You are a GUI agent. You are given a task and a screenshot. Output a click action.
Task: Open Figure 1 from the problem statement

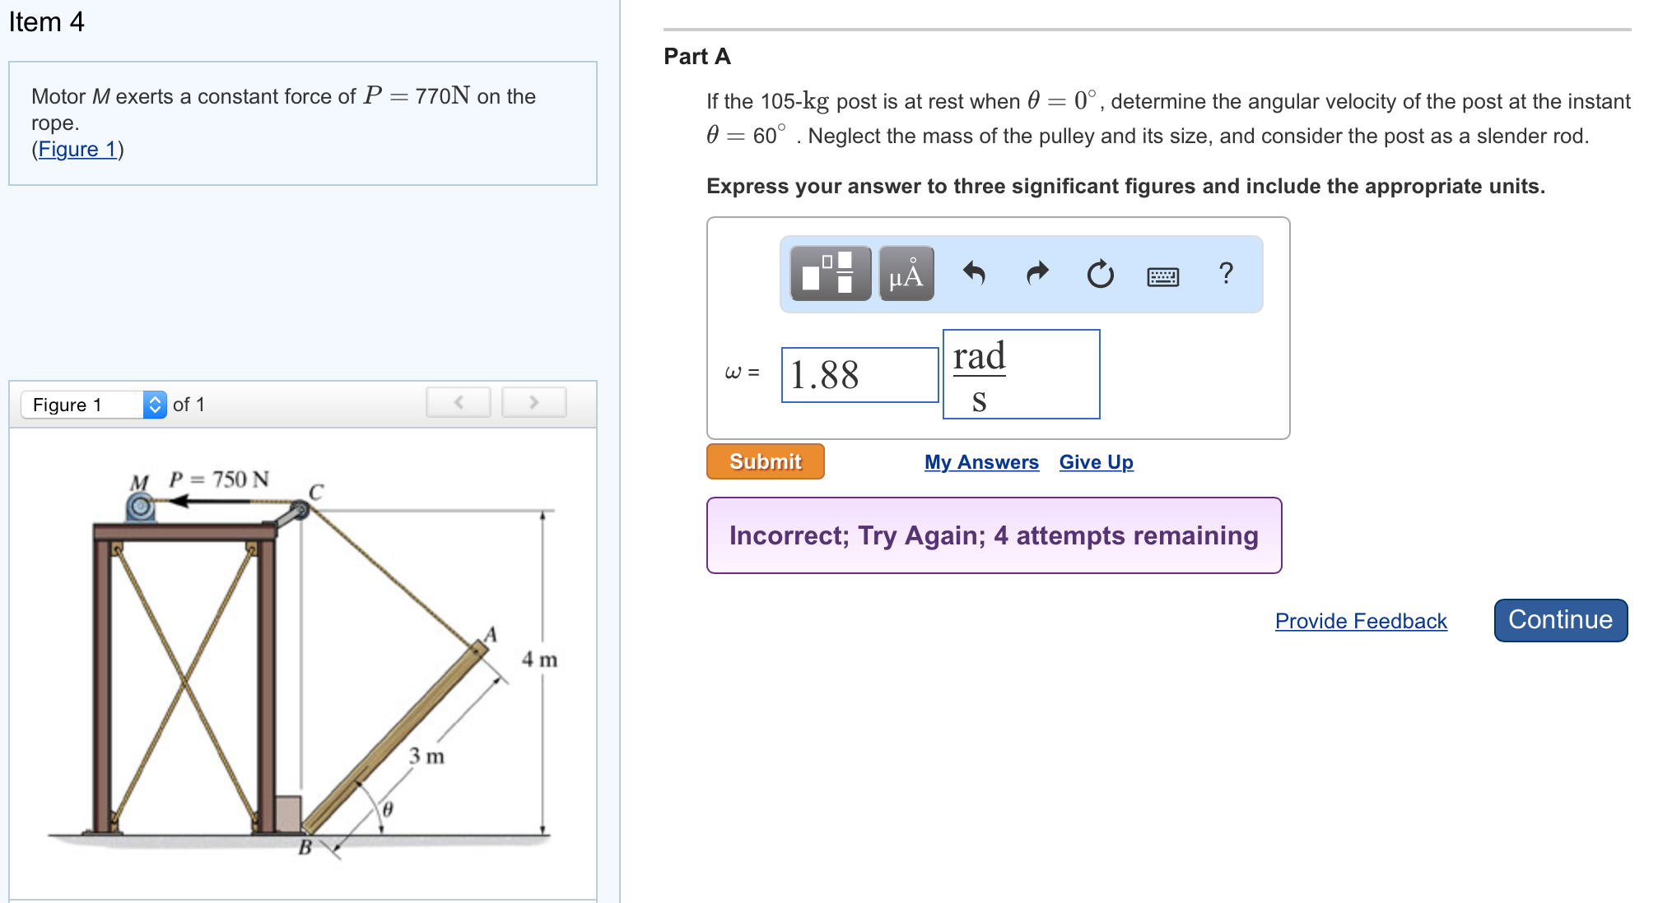pyautogui.click(x=76, y=149)
